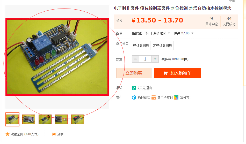246x144 pixels.
Task: Click the 收藏宝贝 favorite link
Action: pos(25,134)
